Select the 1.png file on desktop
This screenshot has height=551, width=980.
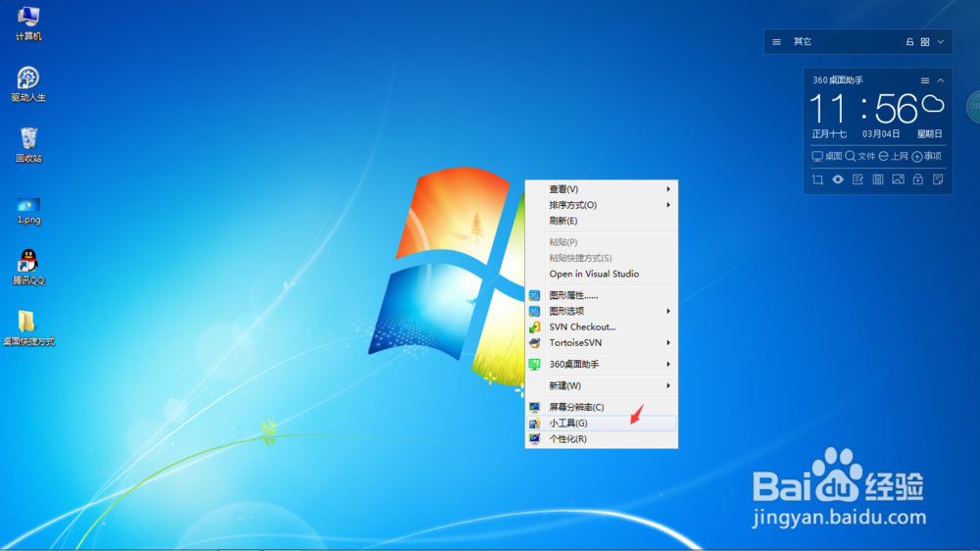28,212
